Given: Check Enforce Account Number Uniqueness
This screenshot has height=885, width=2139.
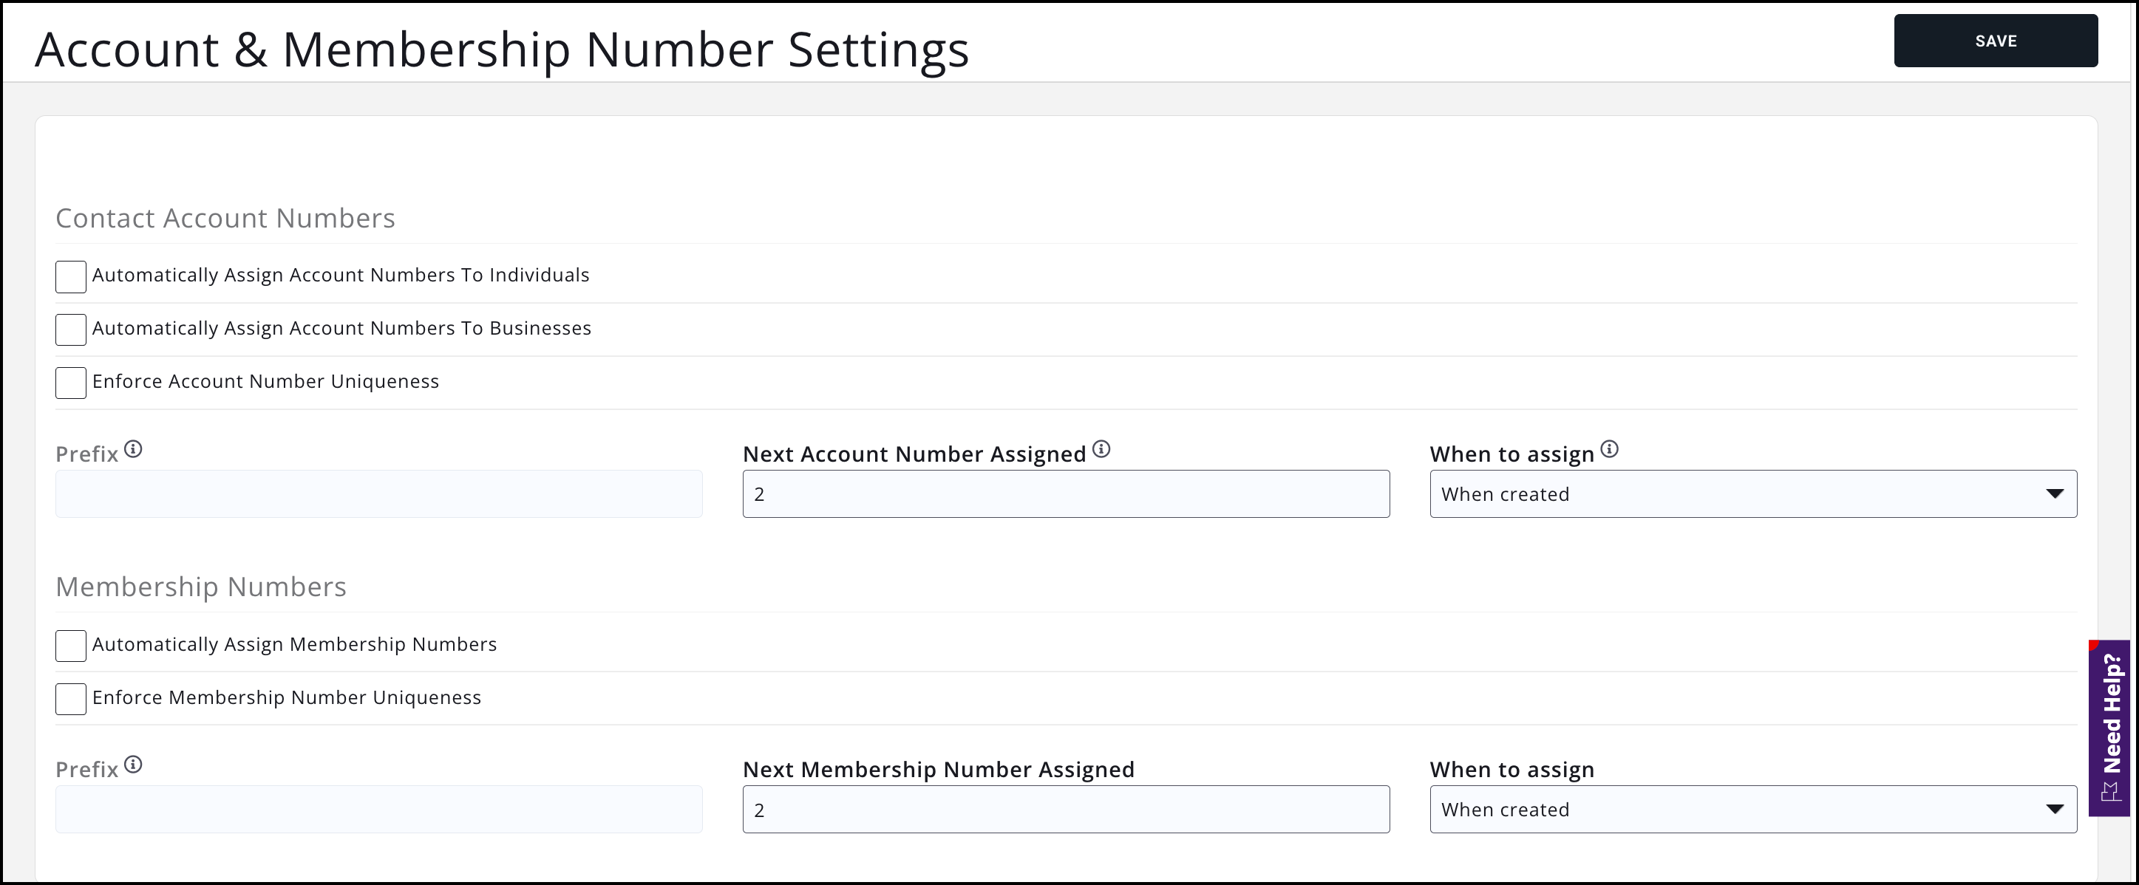Looking at the screenshot, I should coord(70,383).
